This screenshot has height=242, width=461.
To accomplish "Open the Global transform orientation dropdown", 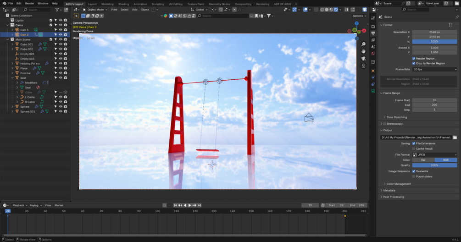I will click(199, 10).
